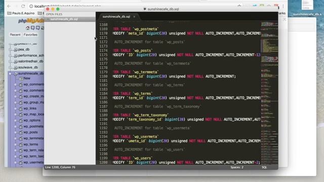The width and height of the screenshot is (324, 182).
Task: Expand the wp_terms table node
Action: click(x=15, y=145)
